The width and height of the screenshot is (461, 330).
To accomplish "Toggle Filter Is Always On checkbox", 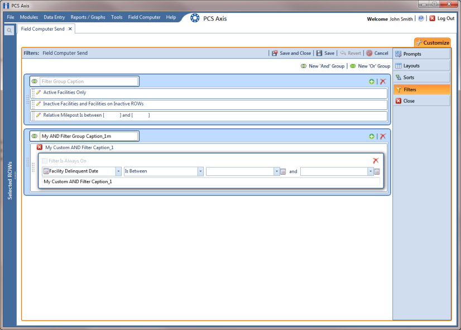I will 45,161.
